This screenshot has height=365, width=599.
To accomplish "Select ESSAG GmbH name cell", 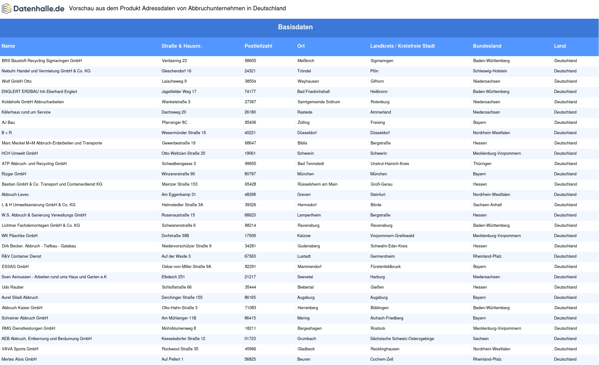I will click(15, 267).
